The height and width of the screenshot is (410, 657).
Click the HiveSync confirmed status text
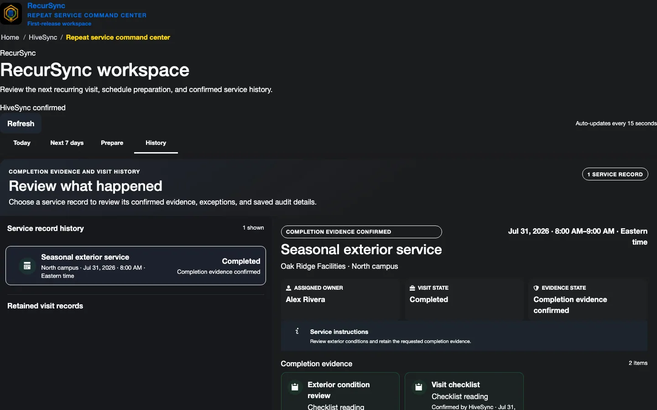click(33, 108)
